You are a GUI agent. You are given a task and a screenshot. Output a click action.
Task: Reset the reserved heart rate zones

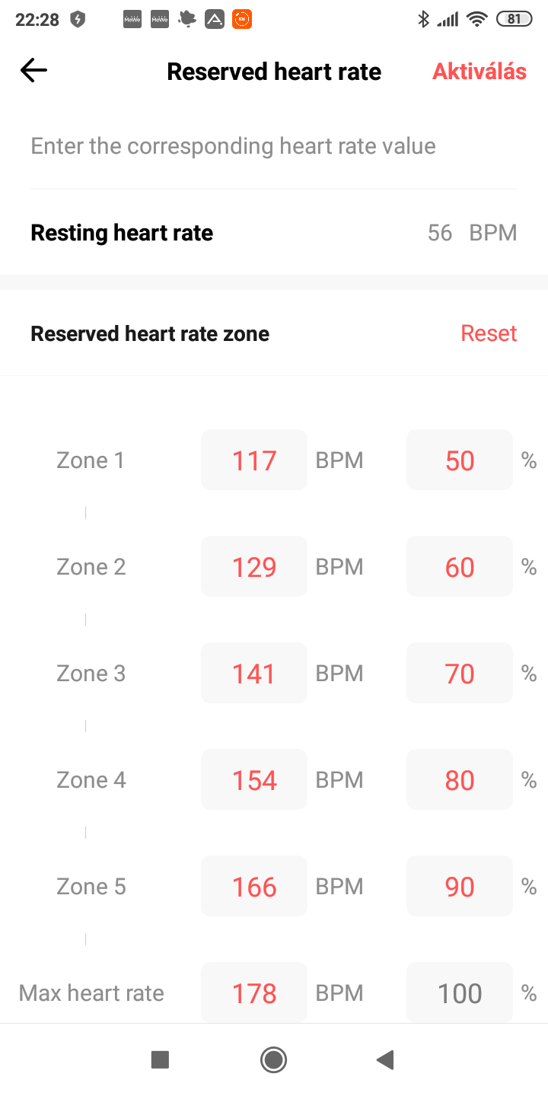[x=489, y=333]
